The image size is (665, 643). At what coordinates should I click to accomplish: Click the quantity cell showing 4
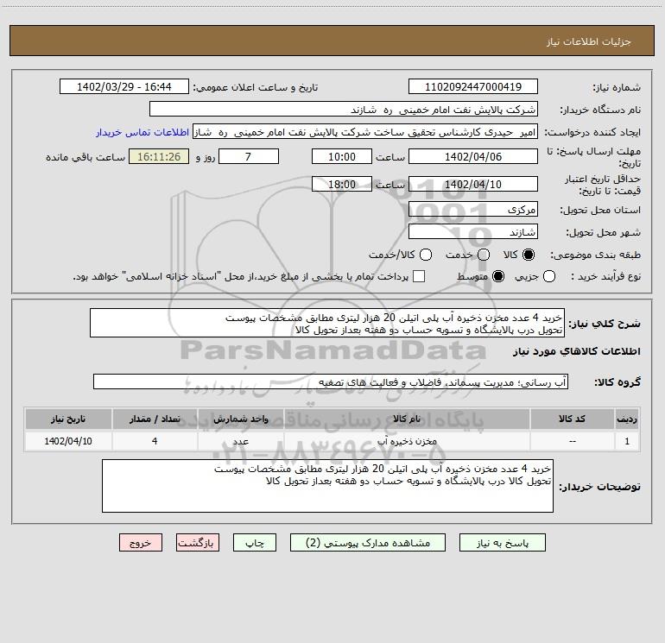click(x=155, y=441)
